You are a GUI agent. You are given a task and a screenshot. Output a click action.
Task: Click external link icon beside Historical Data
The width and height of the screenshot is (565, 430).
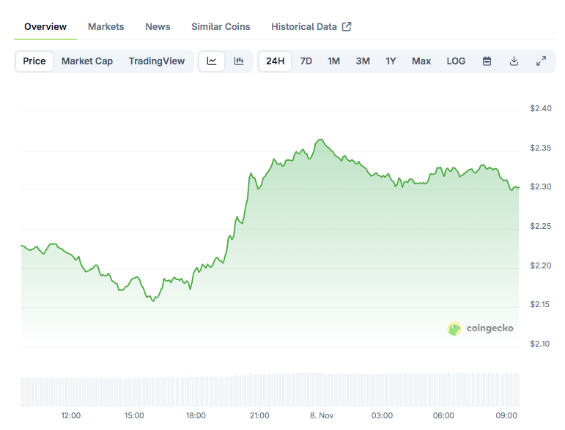pos(347,27)
